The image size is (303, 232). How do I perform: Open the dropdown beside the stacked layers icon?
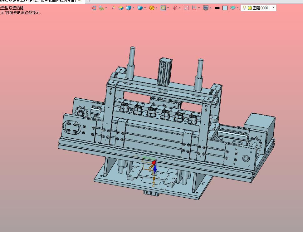point(238,8)
